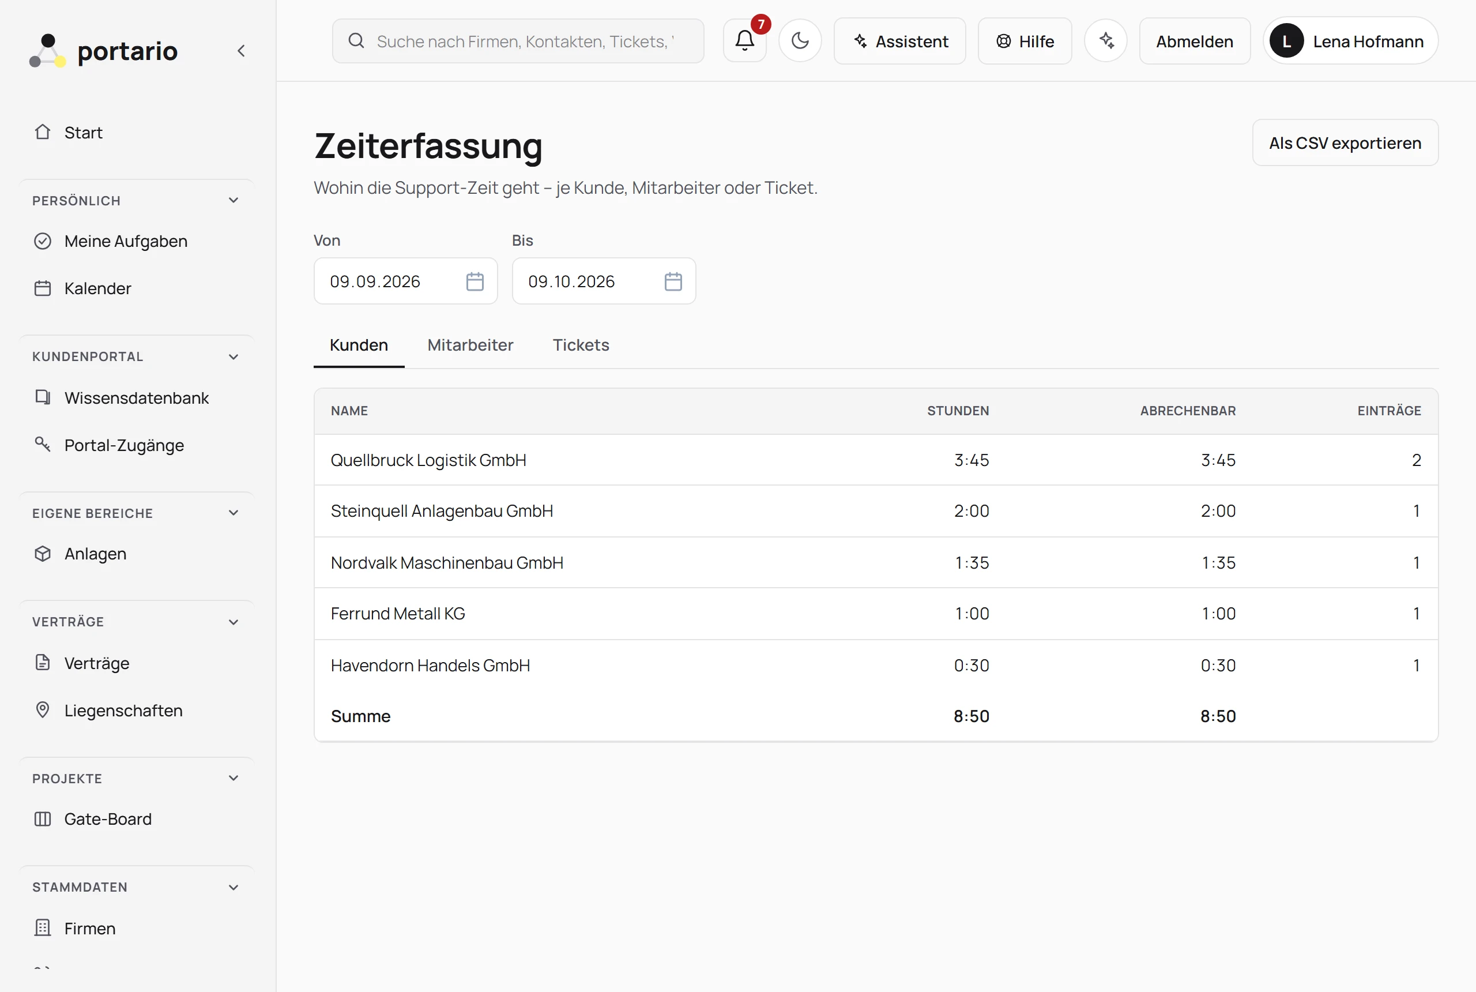Click Als CSV exportieren
This screenshot has height=992, width=1476.
click(x=1345, y=143)
